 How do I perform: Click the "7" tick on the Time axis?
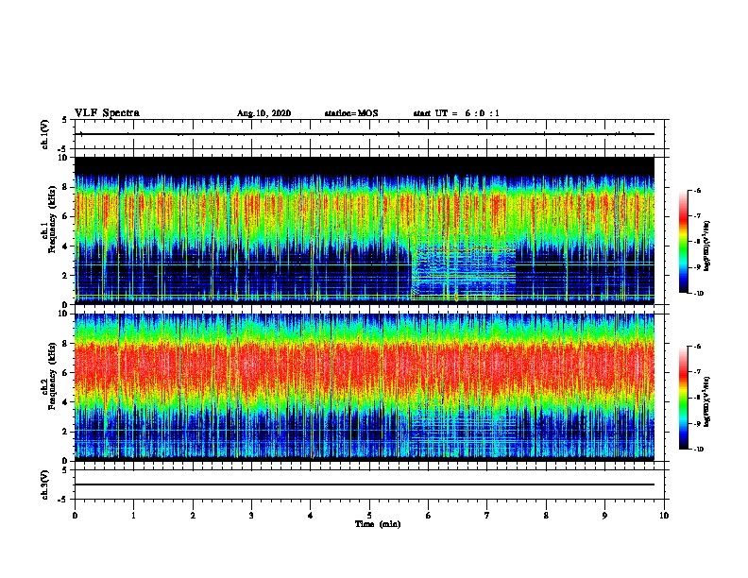click(x=487, y=516)
